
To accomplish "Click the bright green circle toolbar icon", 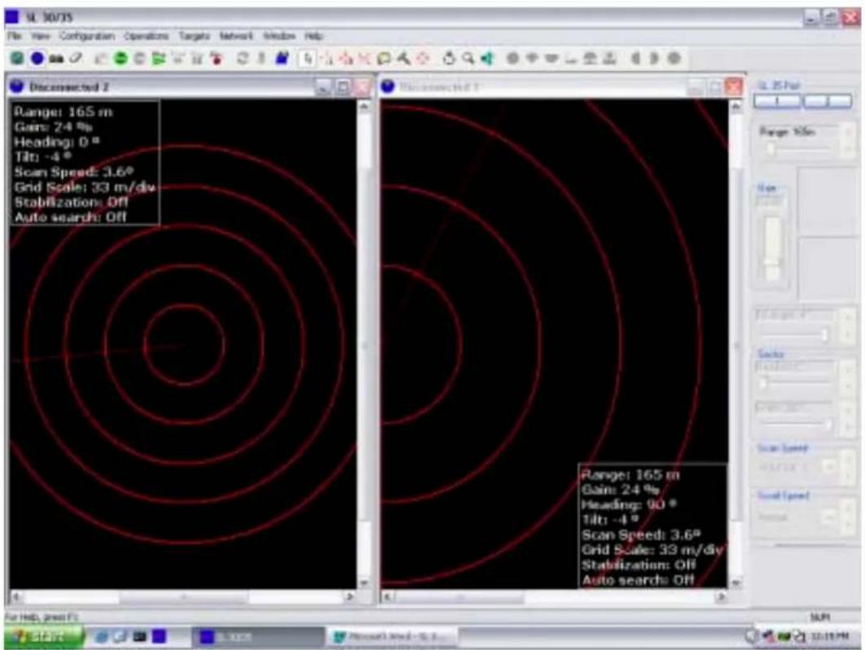I will click(x=121, y=59).
